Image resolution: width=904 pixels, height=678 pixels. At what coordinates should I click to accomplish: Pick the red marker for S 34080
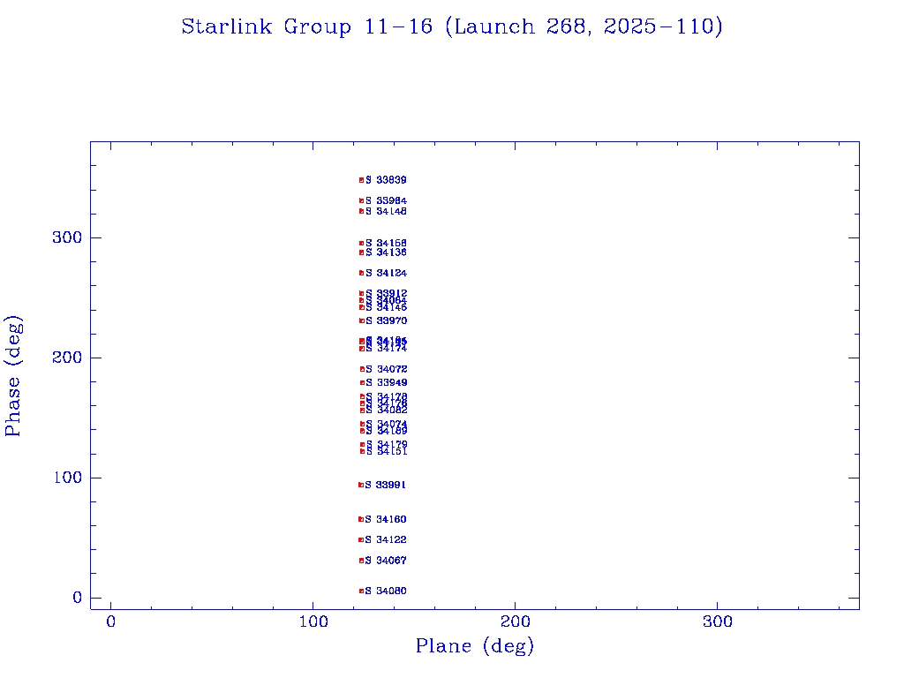click(x=361, y=591)
